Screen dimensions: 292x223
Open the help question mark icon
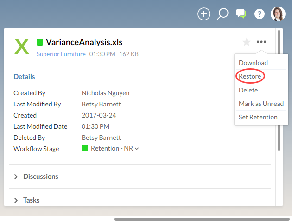point(260,14)
